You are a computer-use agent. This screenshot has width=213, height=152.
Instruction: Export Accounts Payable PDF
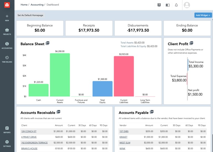click(x=152, y=112)
